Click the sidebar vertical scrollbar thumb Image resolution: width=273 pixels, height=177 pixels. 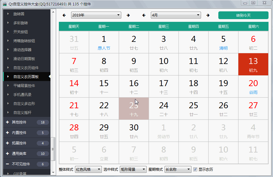(53, 149)
